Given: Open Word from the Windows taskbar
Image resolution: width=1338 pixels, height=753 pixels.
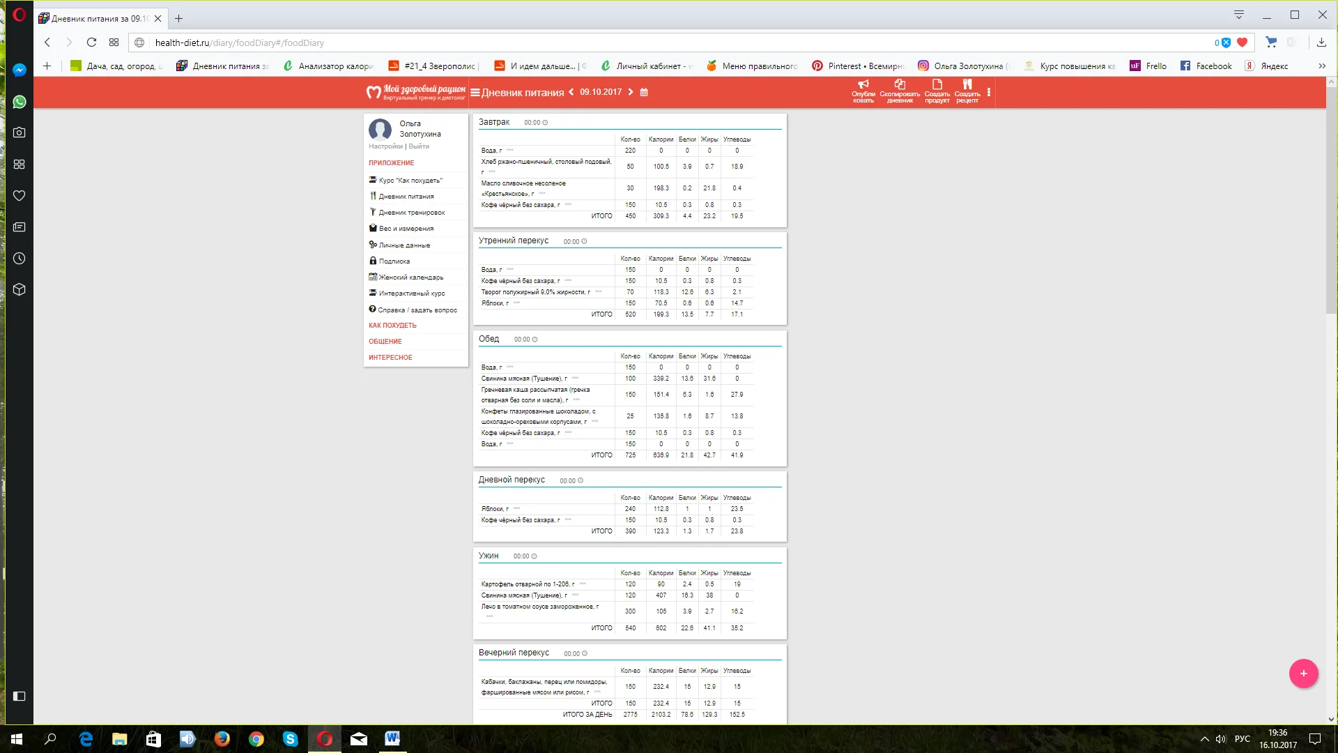Looking at the screenshot, I should [392, 738].
